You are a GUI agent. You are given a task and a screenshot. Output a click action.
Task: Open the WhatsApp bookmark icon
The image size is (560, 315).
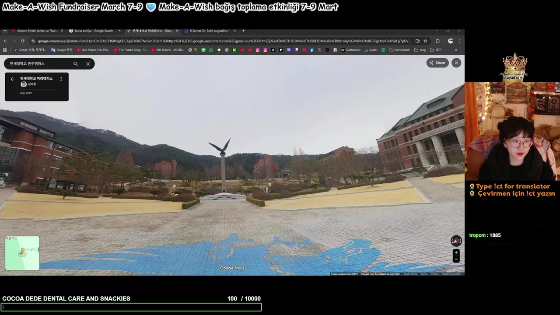click(x=211, y=50)
